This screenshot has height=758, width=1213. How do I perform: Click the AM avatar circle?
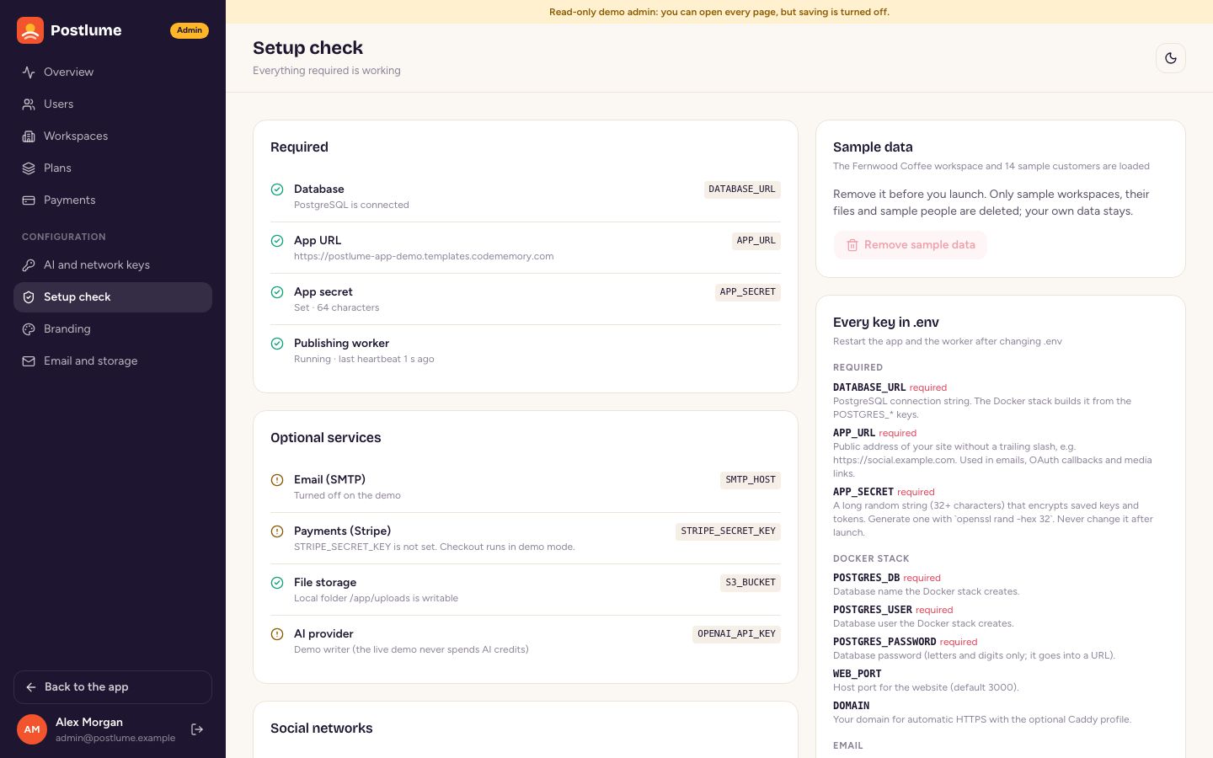pos(32,729)
